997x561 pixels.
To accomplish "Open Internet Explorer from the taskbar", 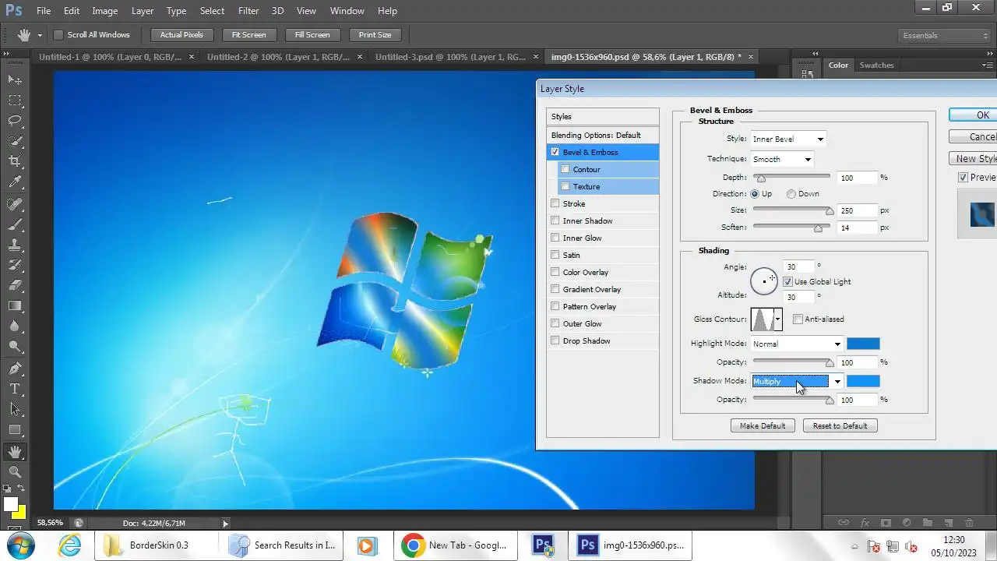I will (x=70, y=545).
